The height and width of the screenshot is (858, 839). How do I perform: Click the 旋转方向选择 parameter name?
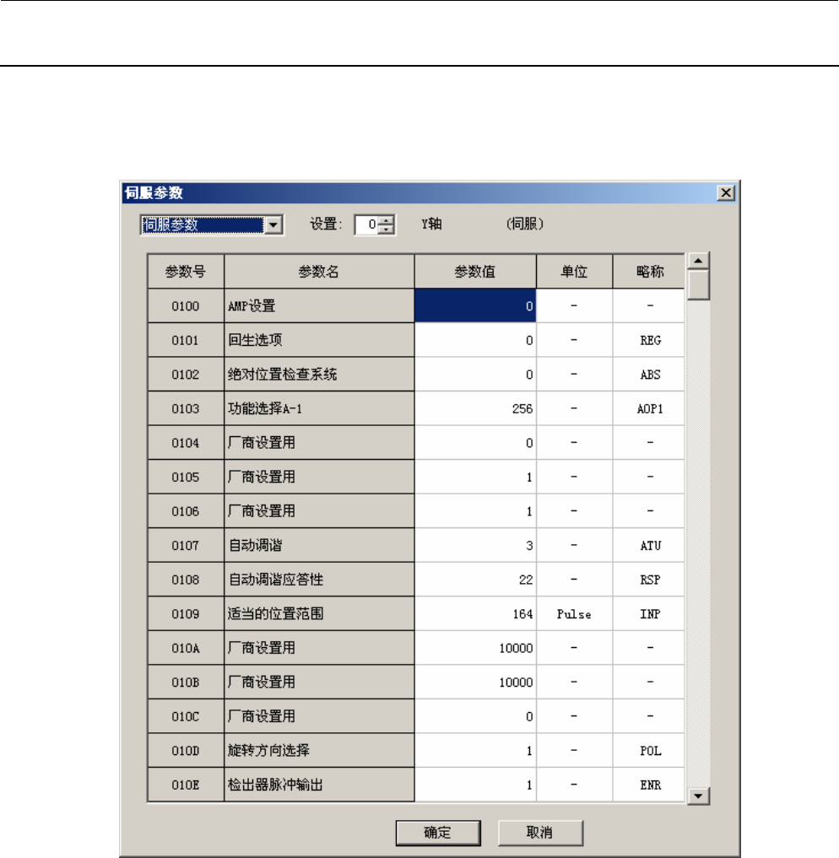(x=319, y=751)
